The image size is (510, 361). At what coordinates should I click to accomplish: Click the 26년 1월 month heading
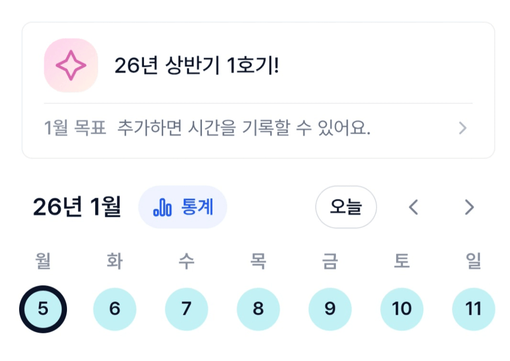(77, 207)
